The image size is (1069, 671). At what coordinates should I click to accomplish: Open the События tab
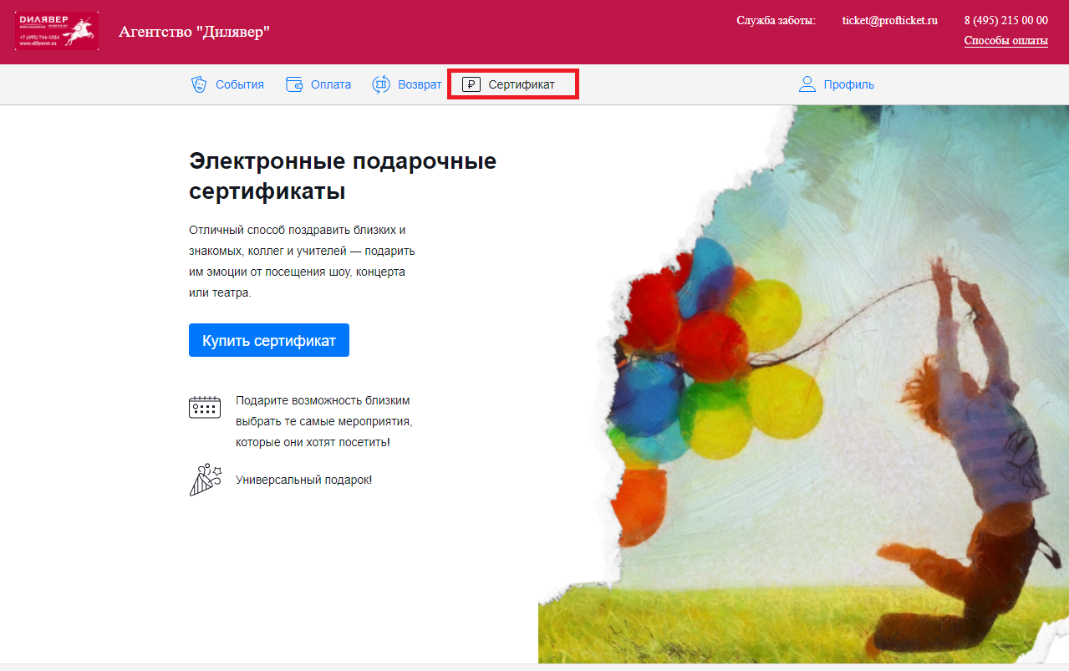[240, 84]
